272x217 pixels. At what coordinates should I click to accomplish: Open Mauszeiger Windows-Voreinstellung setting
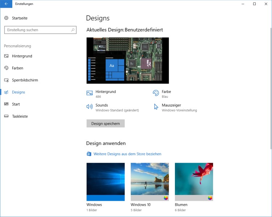tap(175, 107)
